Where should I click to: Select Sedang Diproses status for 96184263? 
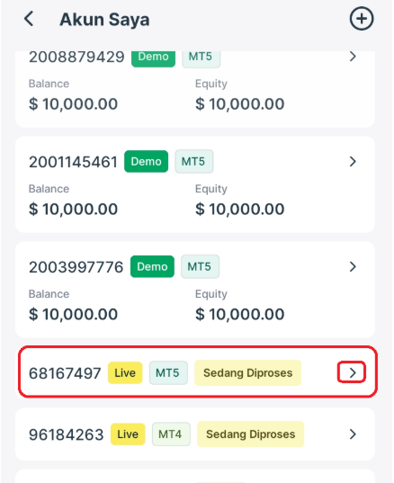tap(250, 434)
